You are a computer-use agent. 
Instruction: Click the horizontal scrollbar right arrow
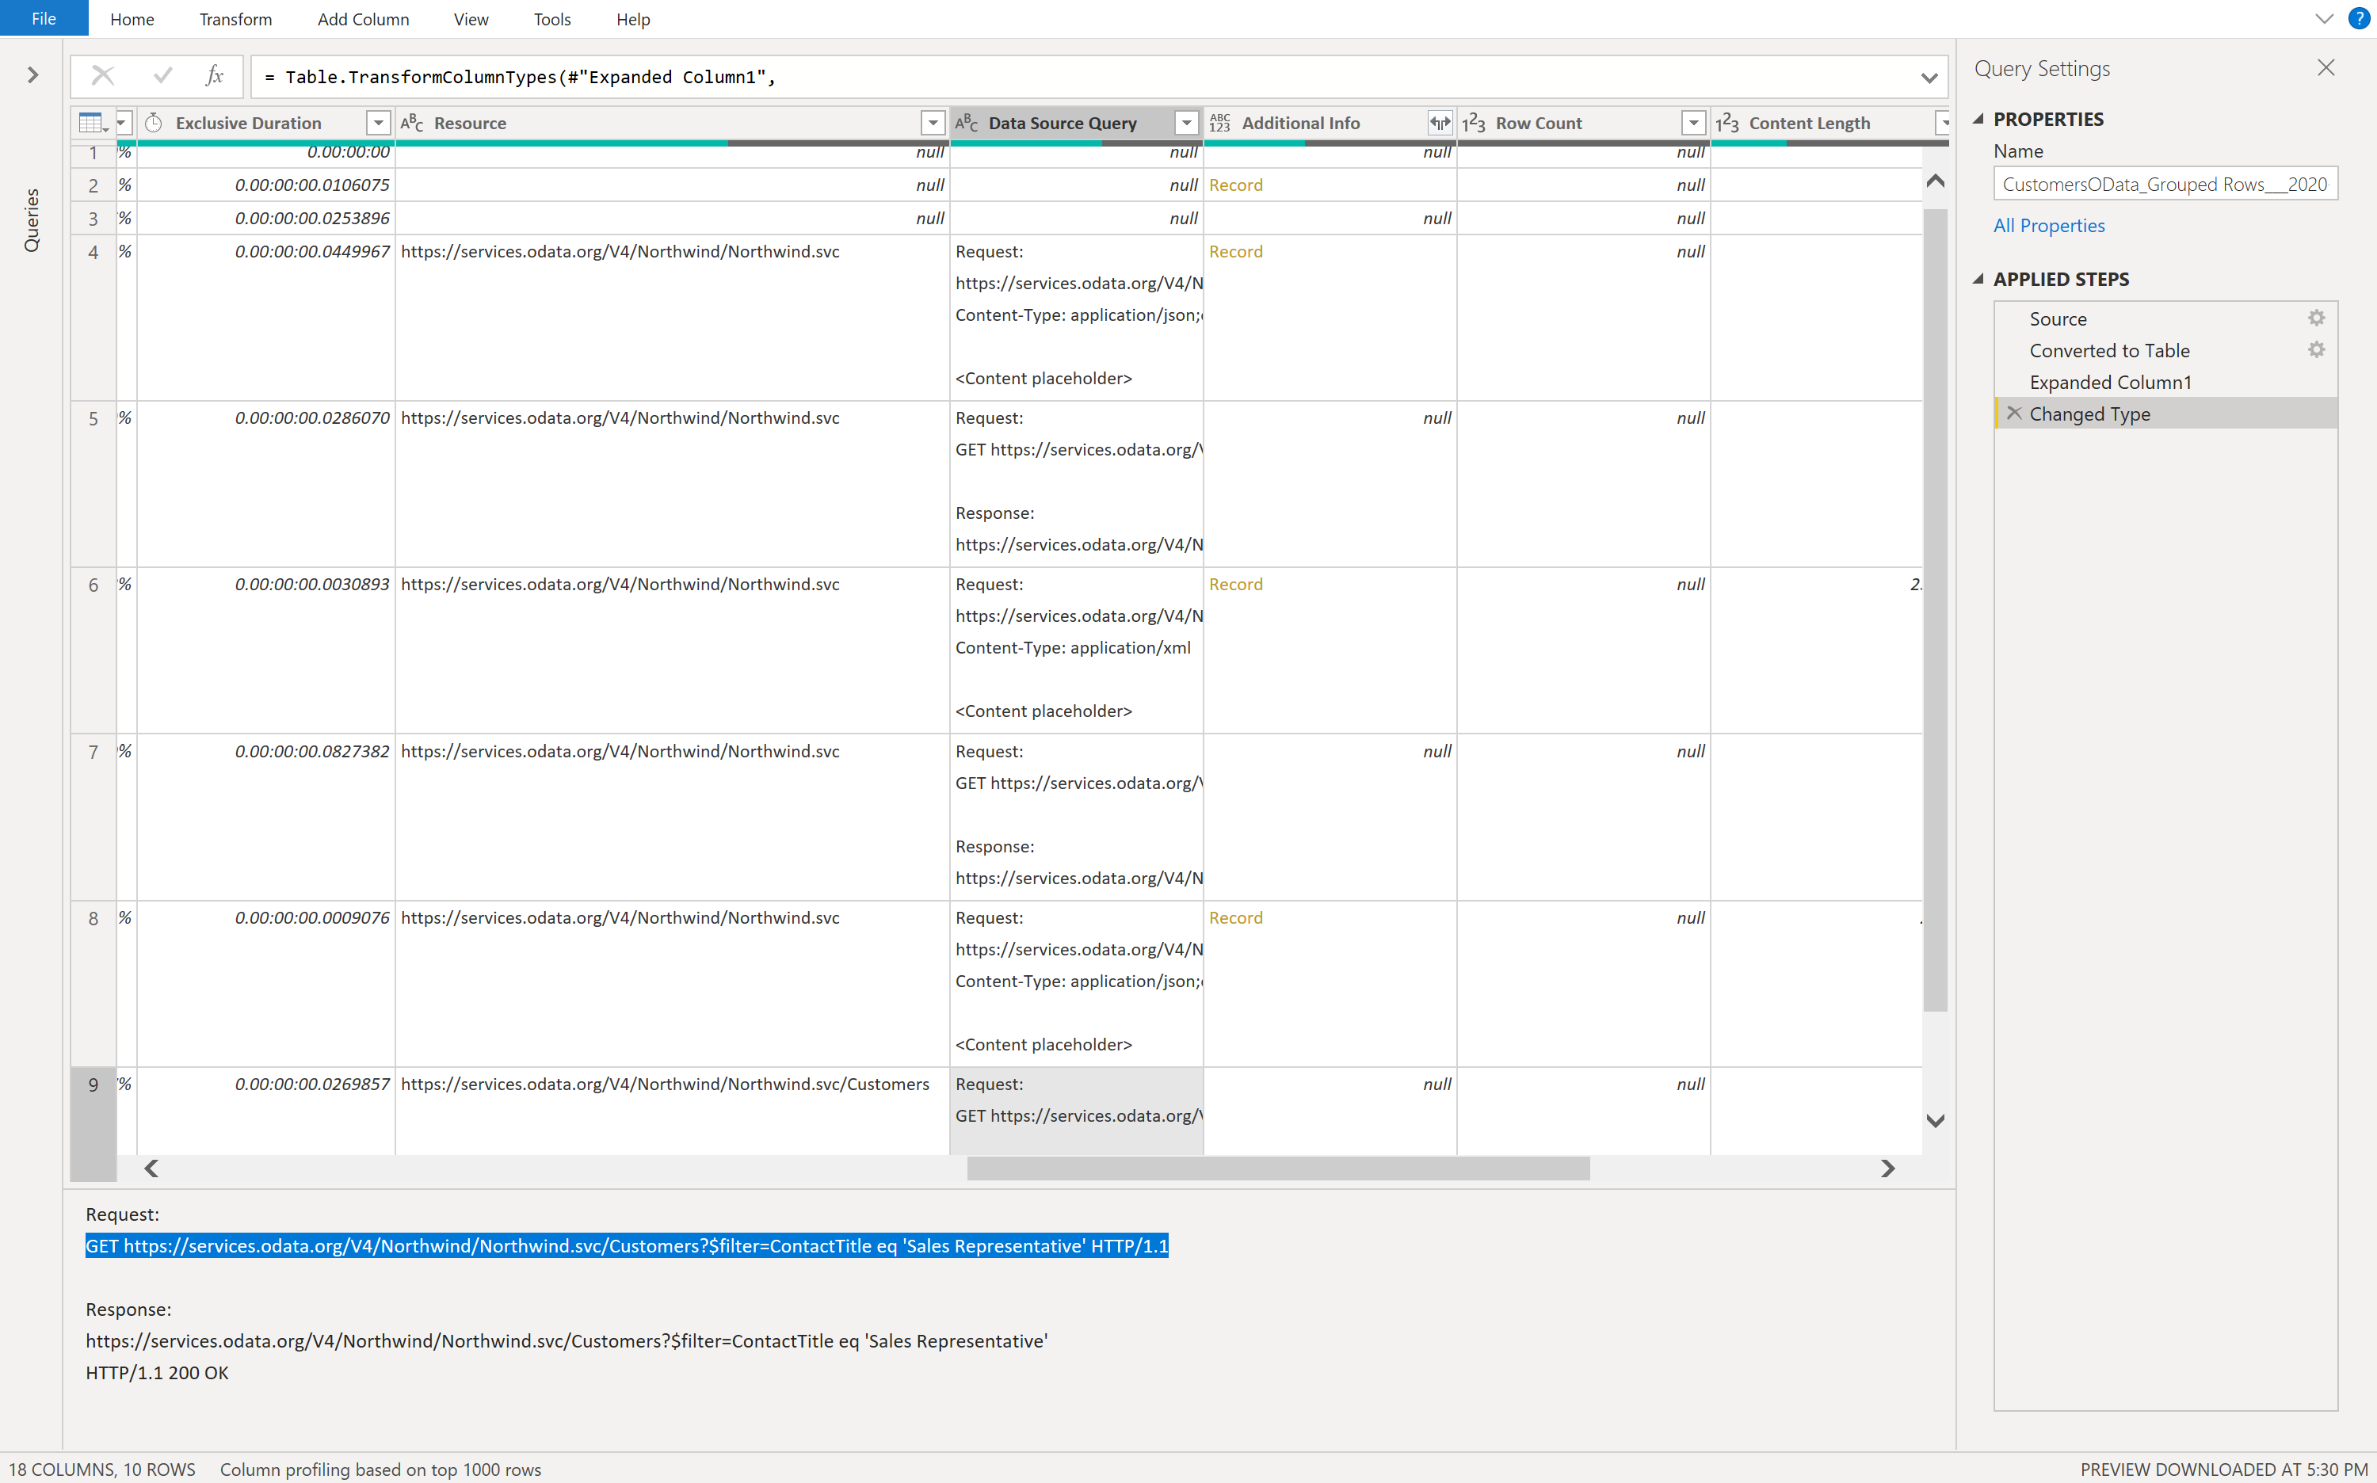coord(1887,1168)
